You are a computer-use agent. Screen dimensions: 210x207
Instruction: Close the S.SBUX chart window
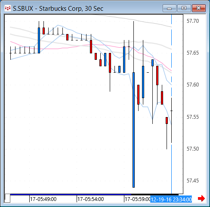coord(199,8)
